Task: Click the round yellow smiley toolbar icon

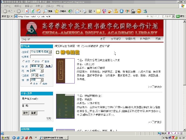Action: pyautogui.click(x=139, y=11)
